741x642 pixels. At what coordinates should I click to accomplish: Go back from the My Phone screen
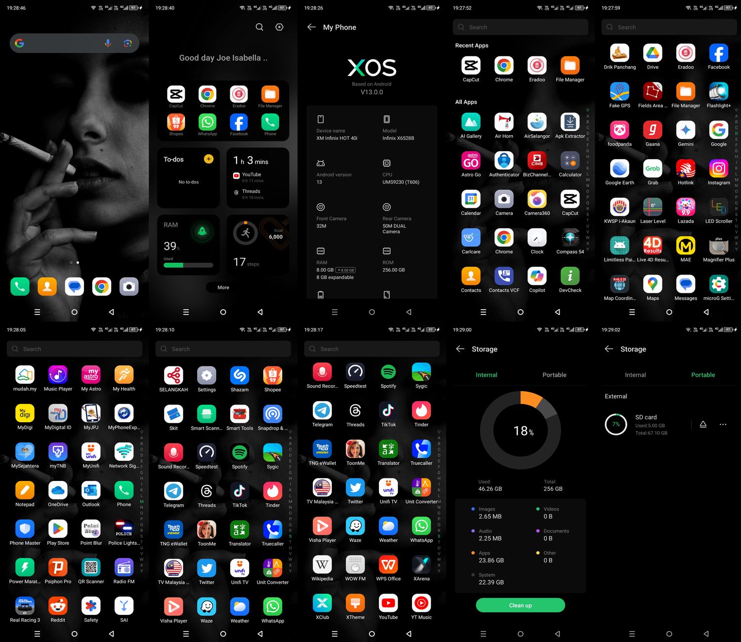tap(311, 27)
